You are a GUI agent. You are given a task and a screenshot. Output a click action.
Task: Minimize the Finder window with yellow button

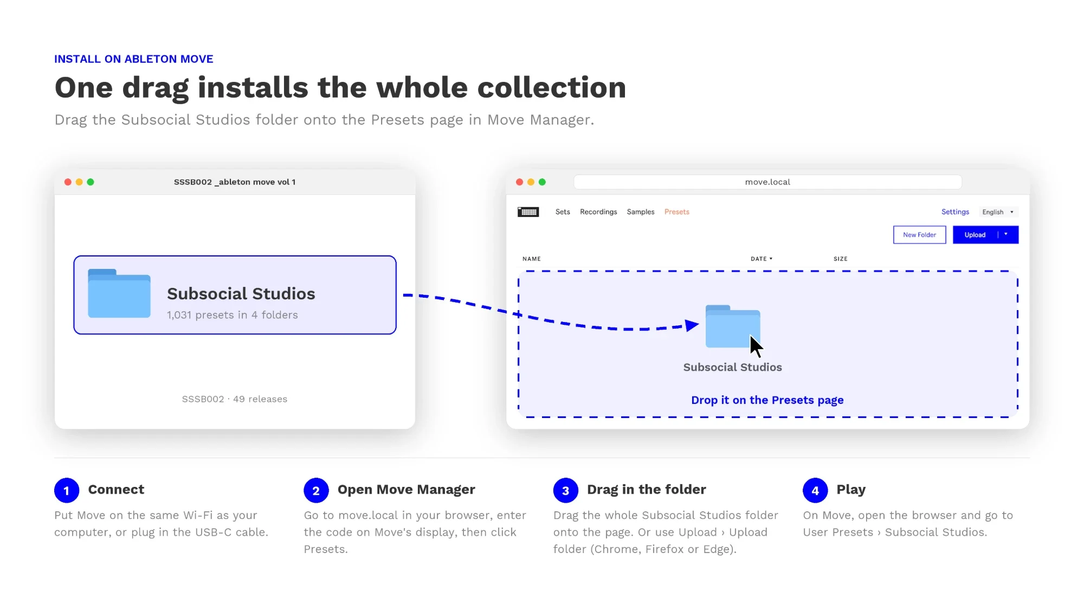(79, 182)
